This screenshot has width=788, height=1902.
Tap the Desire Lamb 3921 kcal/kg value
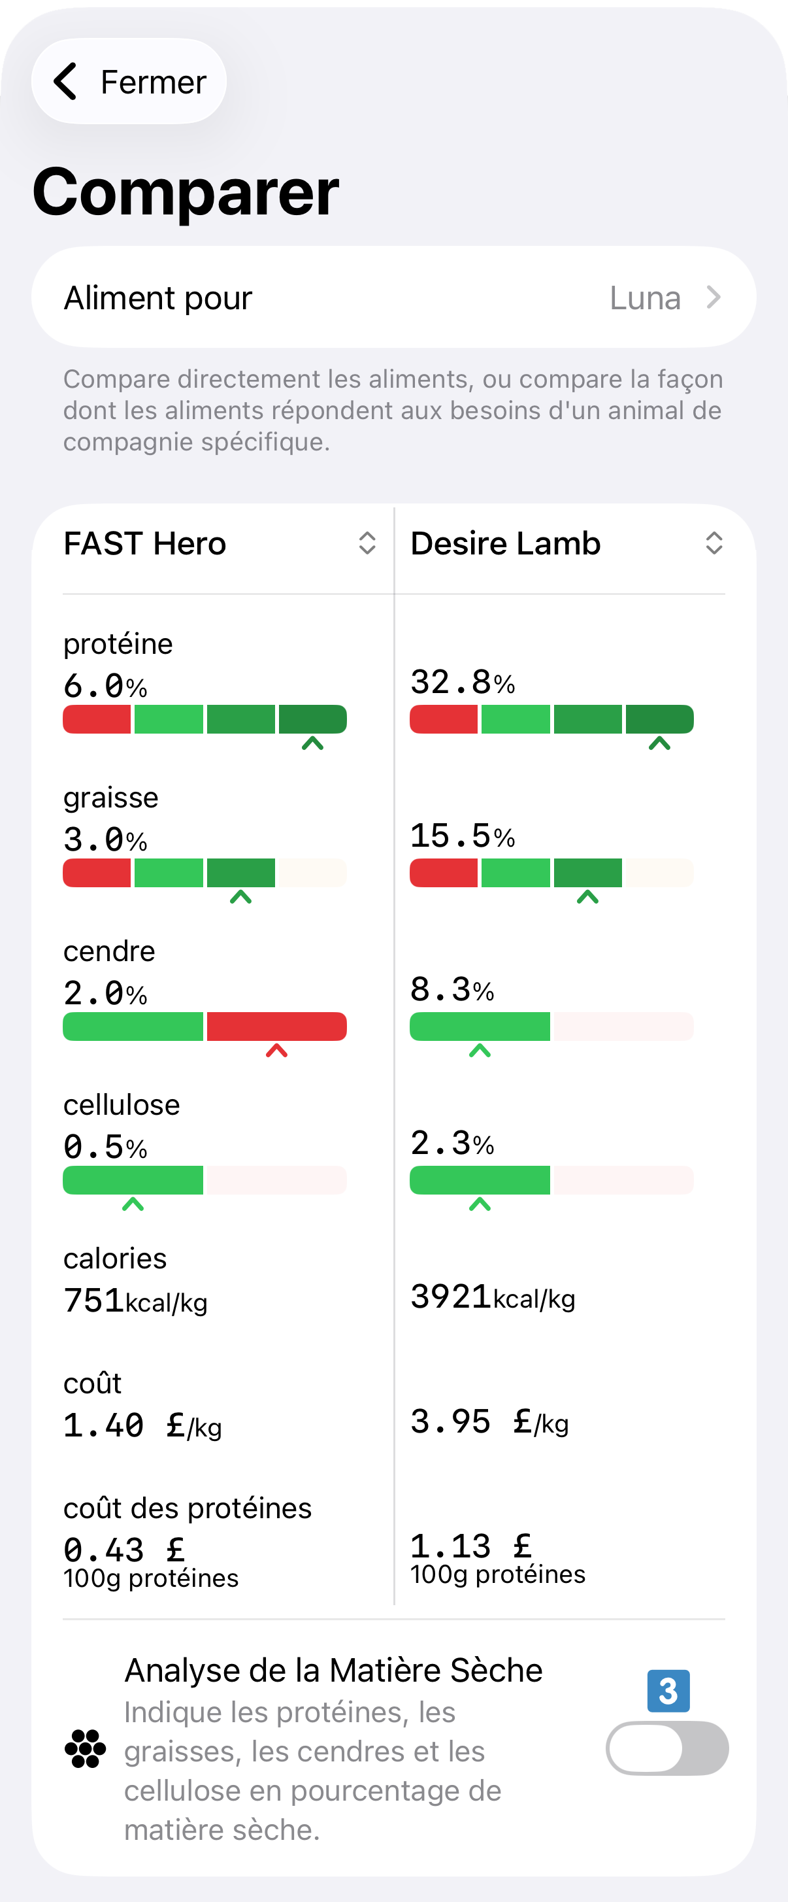tap(492, 1297)
